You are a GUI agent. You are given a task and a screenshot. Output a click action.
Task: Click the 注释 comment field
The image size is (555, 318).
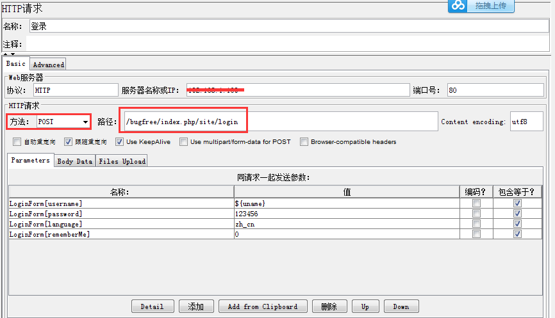click(288, 44)
